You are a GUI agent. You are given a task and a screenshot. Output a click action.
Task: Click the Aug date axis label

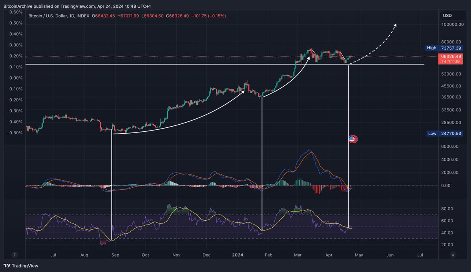[x=84, y=255]
